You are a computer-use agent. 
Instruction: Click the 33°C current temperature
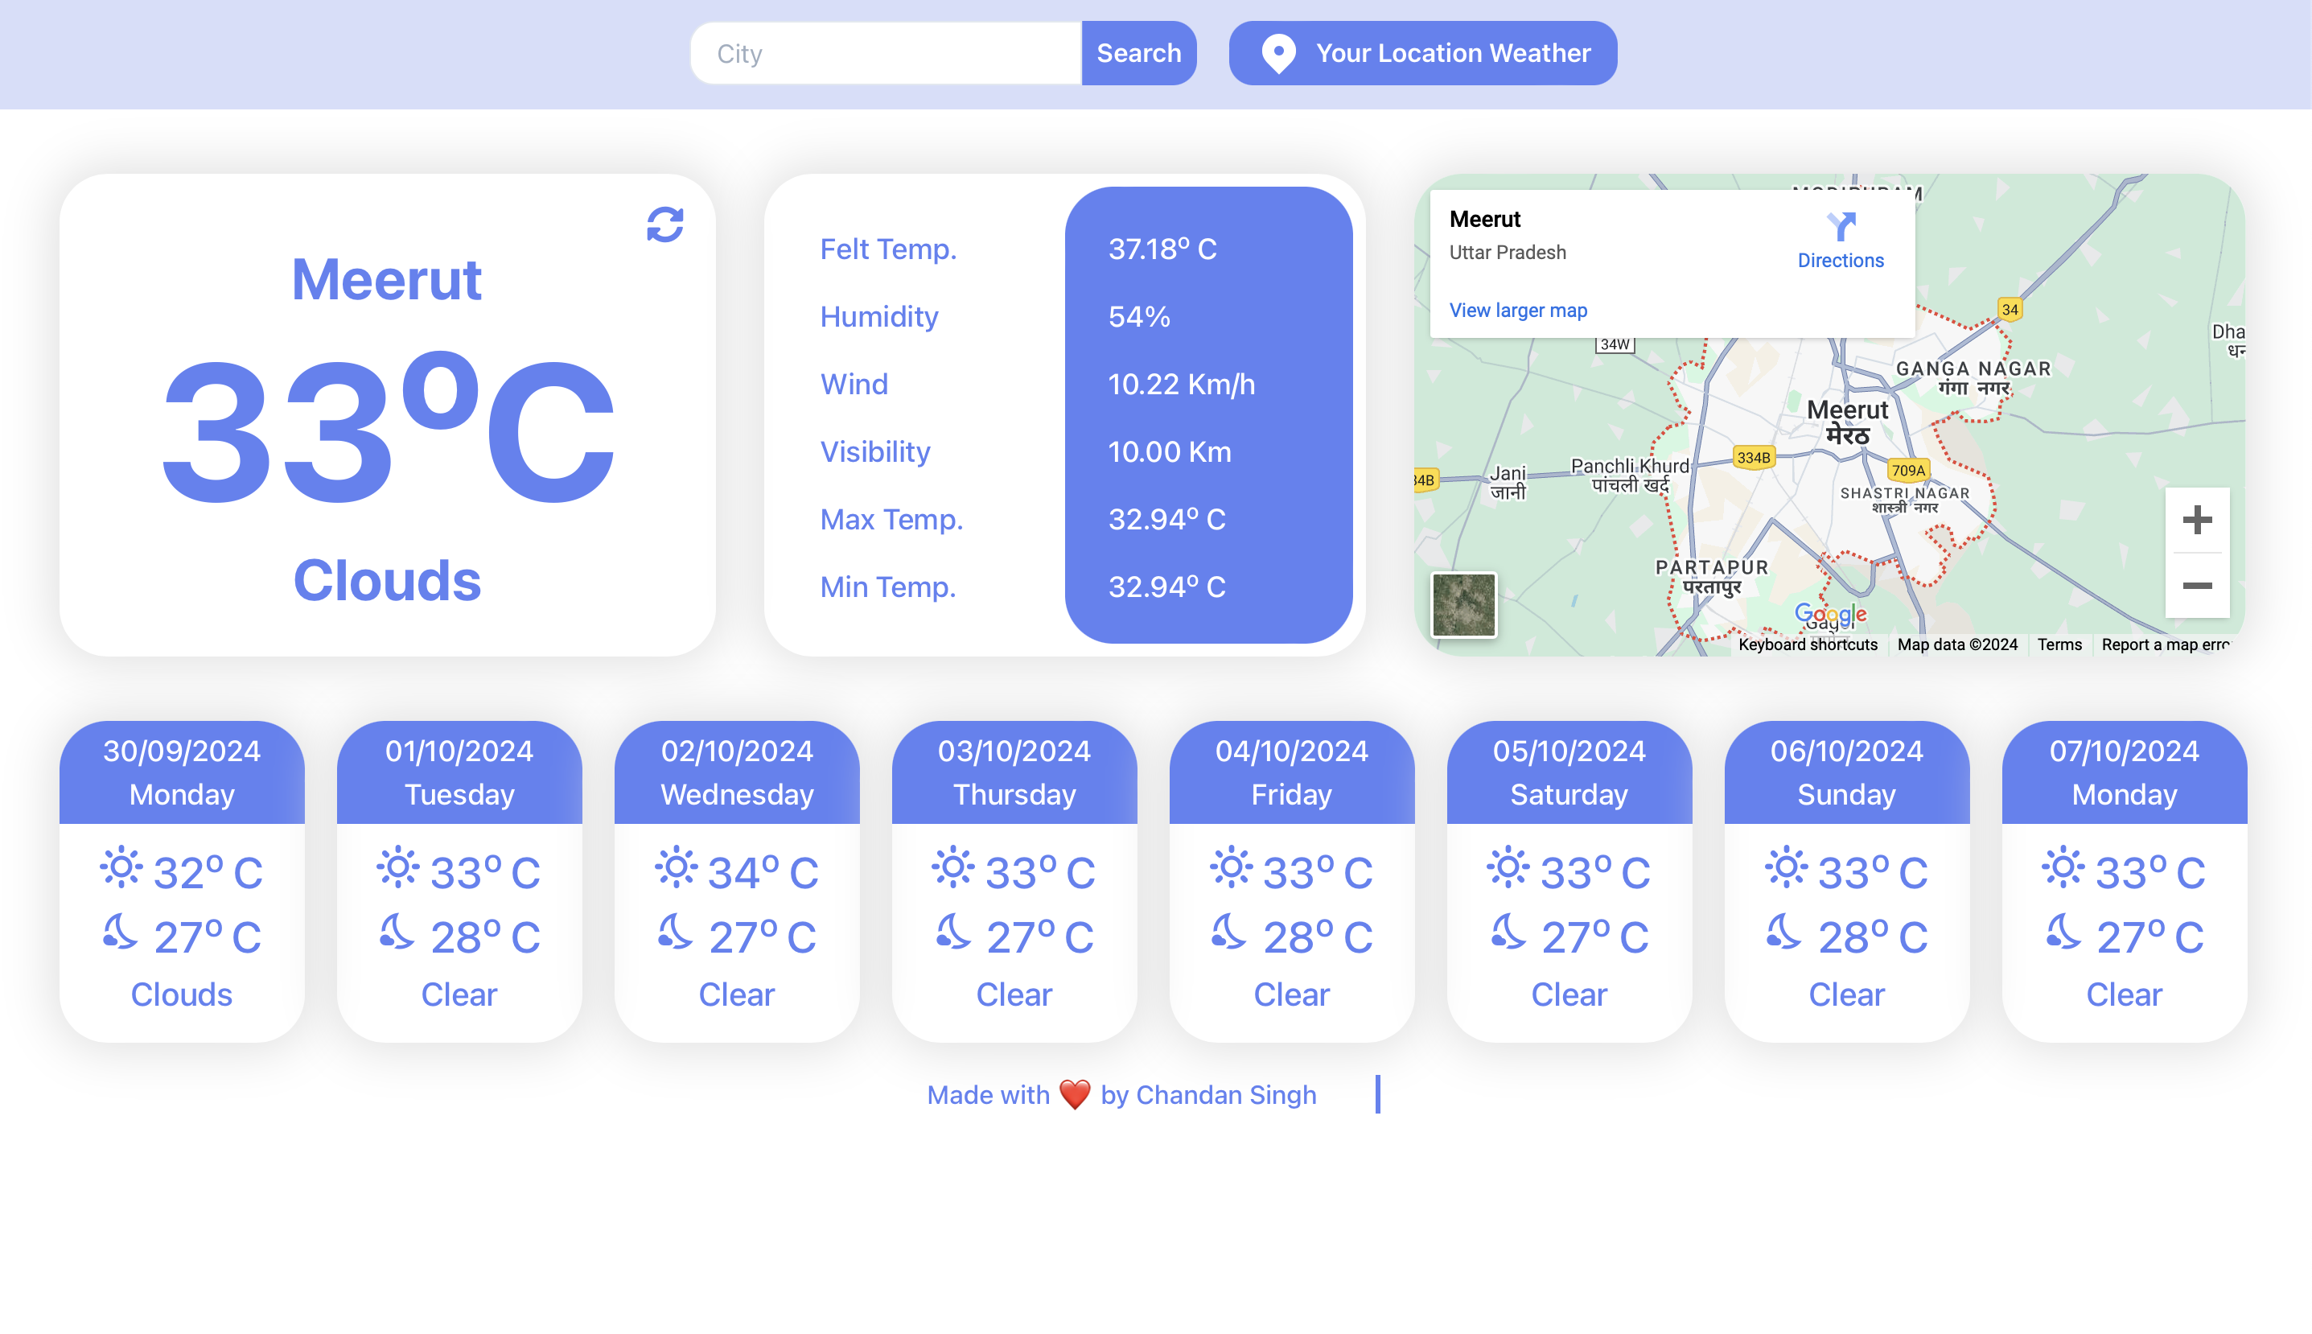pos(388,428)
